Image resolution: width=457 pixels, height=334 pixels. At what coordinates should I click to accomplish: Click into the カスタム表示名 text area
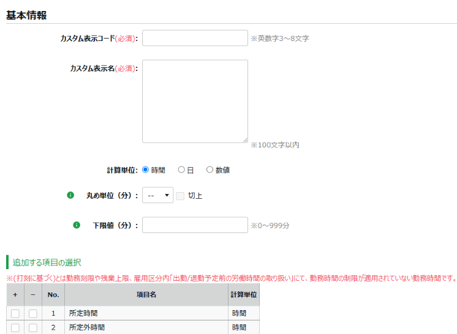pos(195,102)
